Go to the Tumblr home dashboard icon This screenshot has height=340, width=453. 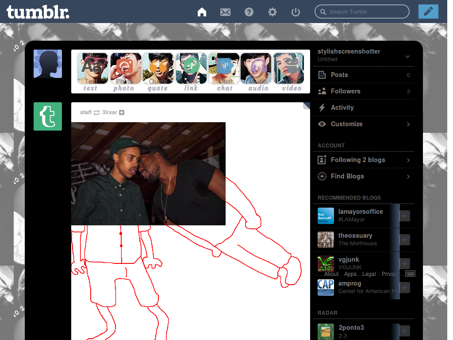[x=202, y=12]
